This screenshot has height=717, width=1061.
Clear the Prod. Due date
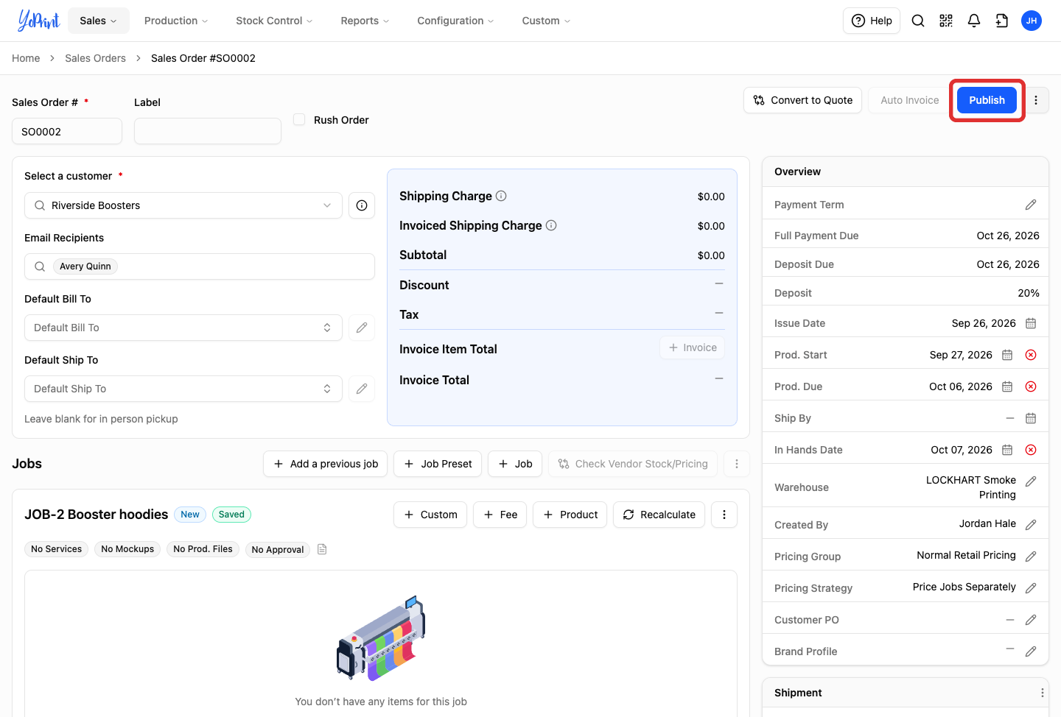point(1031,386)
